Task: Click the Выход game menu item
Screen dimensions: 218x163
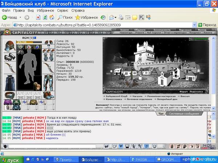Action: pos(202,30)
